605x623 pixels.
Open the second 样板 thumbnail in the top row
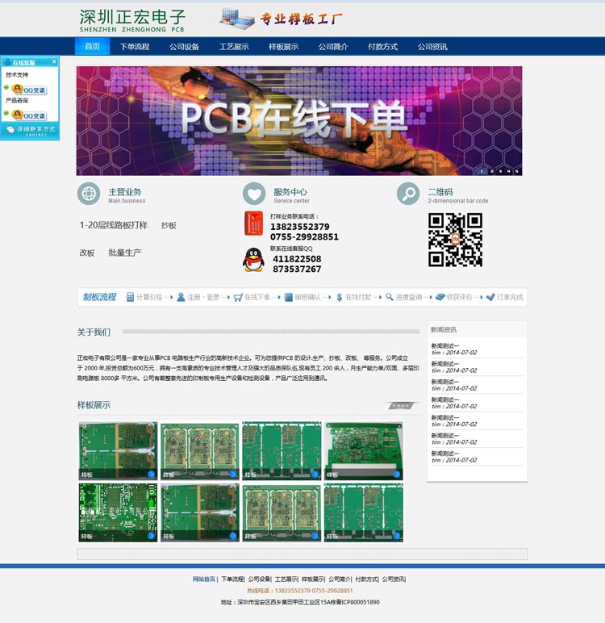tap(200, 450)
